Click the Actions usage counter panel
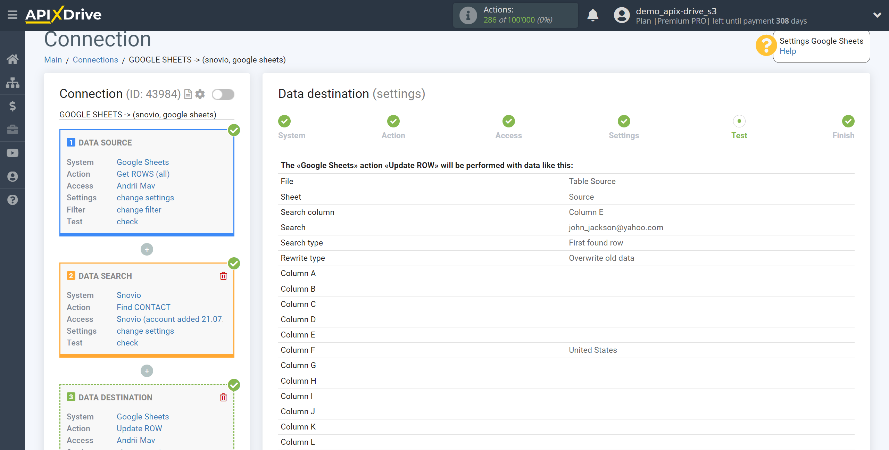 [515, 15]
